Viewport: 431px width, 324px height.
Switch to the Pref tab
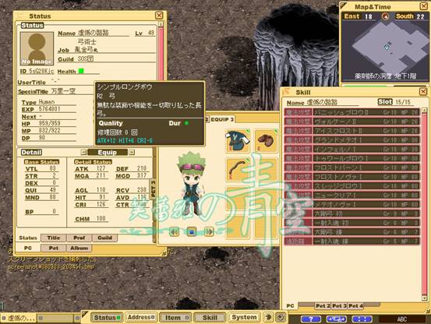point(79,238)
